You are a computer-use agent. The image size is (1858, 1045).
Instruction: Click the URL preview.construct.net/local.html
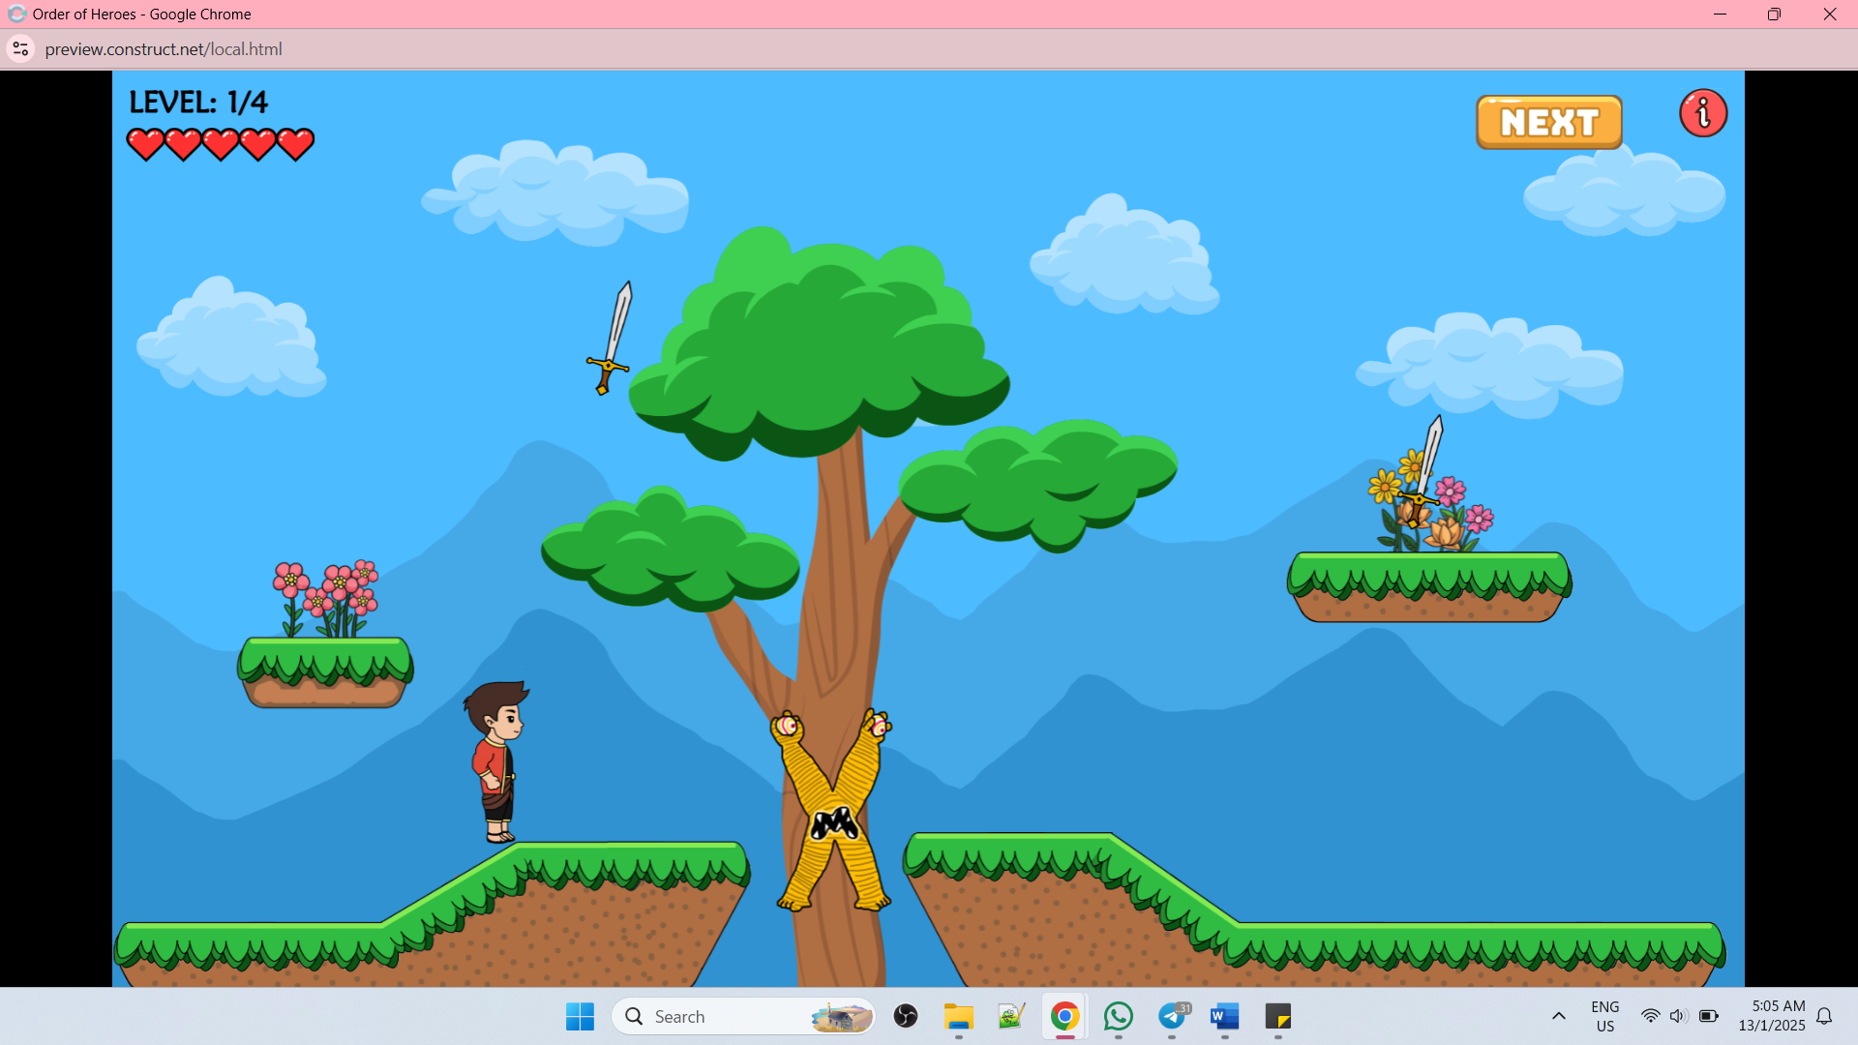tap(164, 48)
